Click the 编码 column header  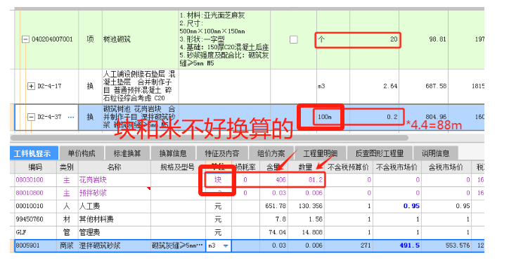point(35,167)
